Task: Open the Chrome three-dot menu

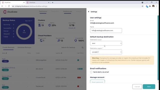Action: 156,6
